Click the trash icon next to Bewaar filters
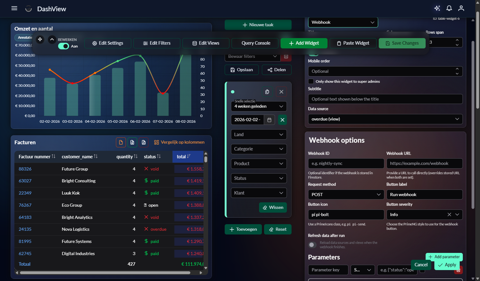The width and height of the screenshot is (480, 281). [286, 56]
